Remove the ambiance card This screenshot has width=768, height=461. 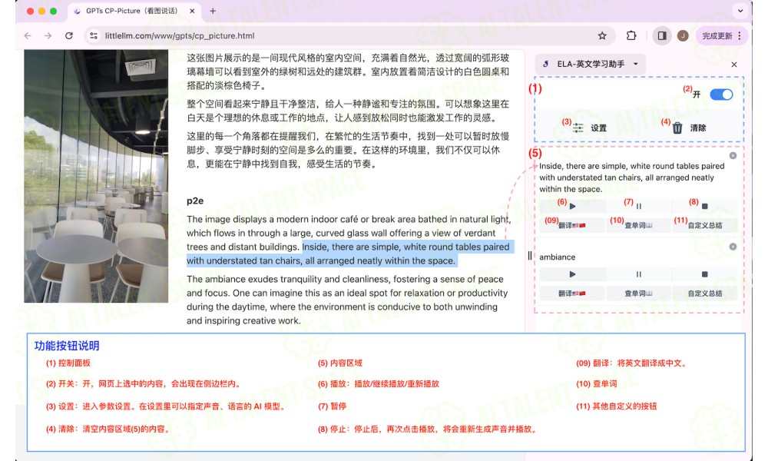pyautogui.click(x=733, y=247)
